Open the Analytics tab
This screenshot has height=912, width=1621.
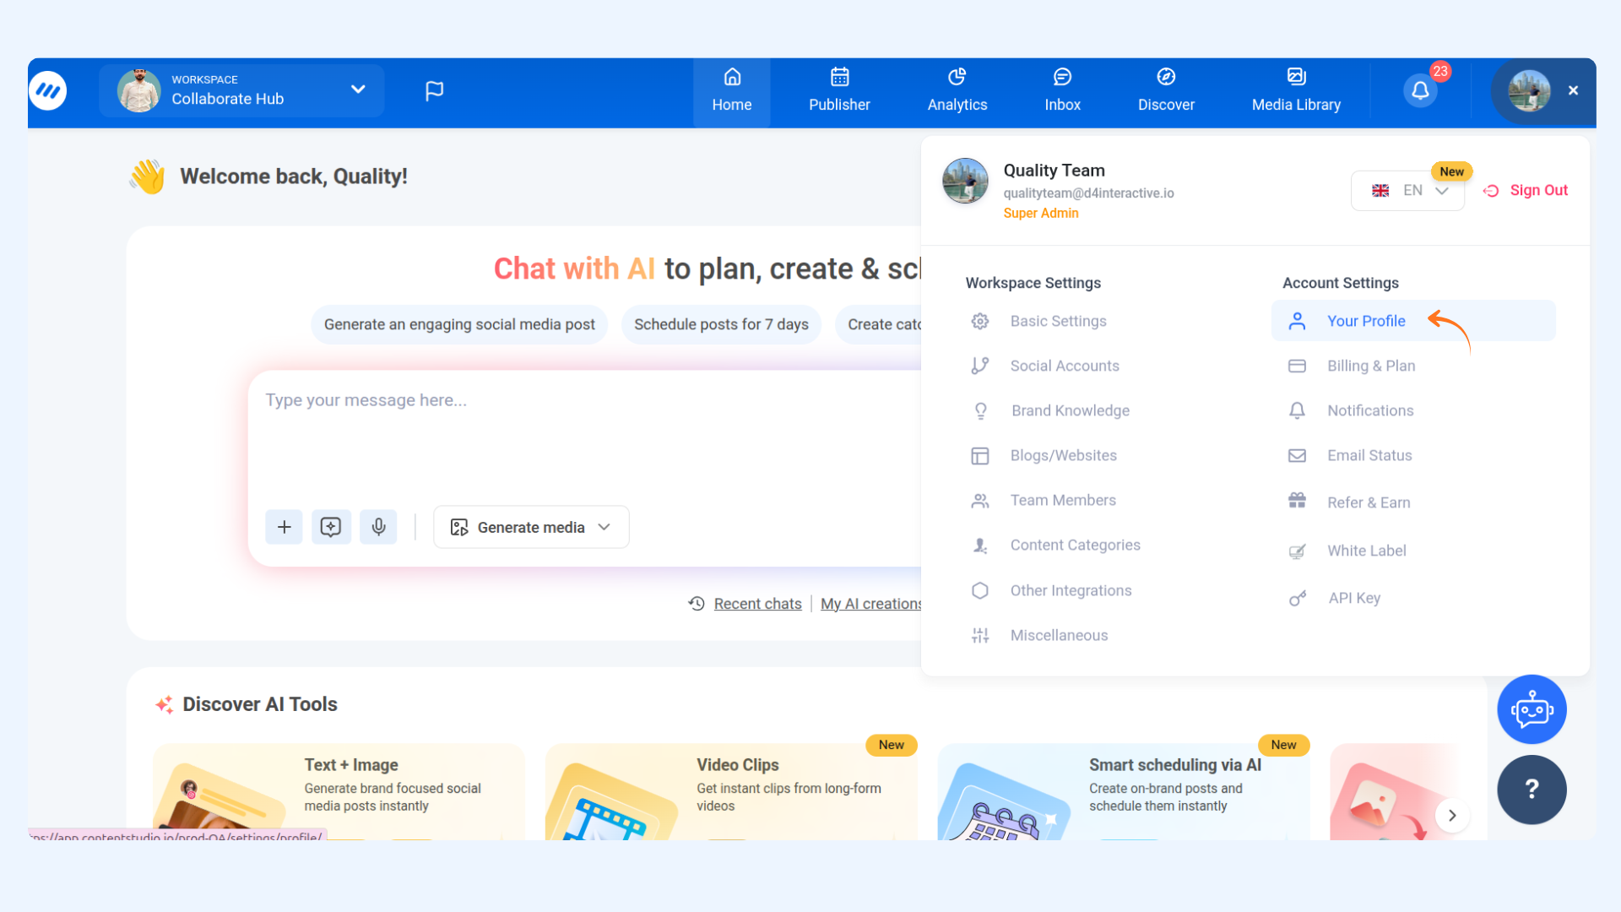tap(957, 90)
